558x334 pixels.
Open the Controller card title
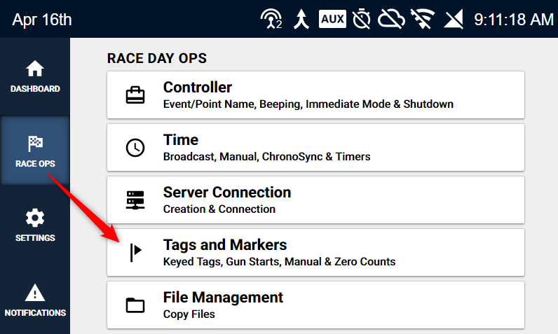click(x=198, y=88)
